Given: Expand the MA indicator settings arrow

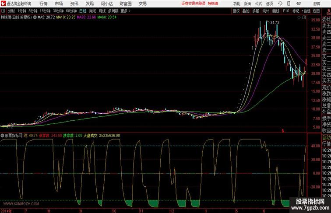Looking at the screenshot, I should 35,17.
